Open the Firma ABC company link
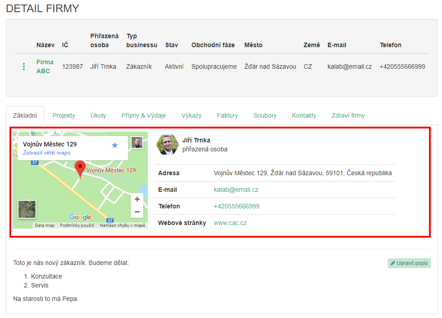This screenshot has width=442, height=318. tap(44, 66)
